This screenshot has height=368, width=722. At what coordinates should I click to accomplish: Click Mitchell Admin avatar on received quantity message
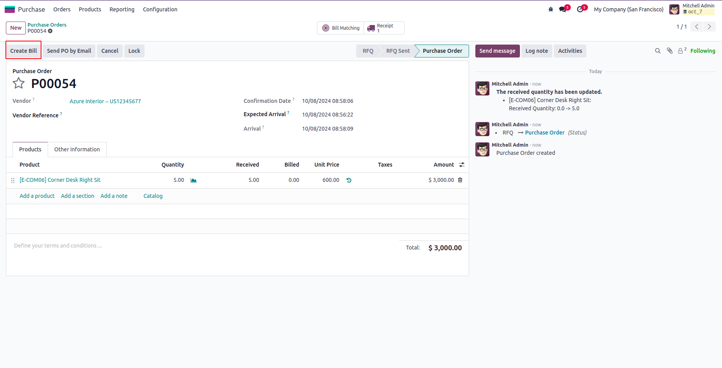click(482, 88)
